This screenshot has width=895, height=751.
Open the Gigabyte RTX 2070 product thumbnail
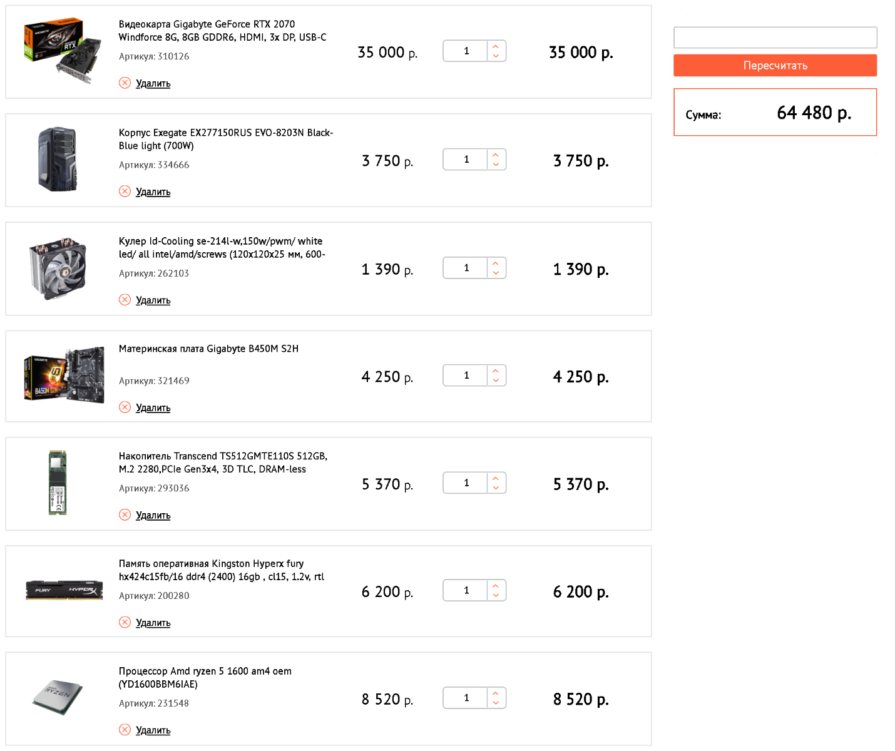pos(63,50)
